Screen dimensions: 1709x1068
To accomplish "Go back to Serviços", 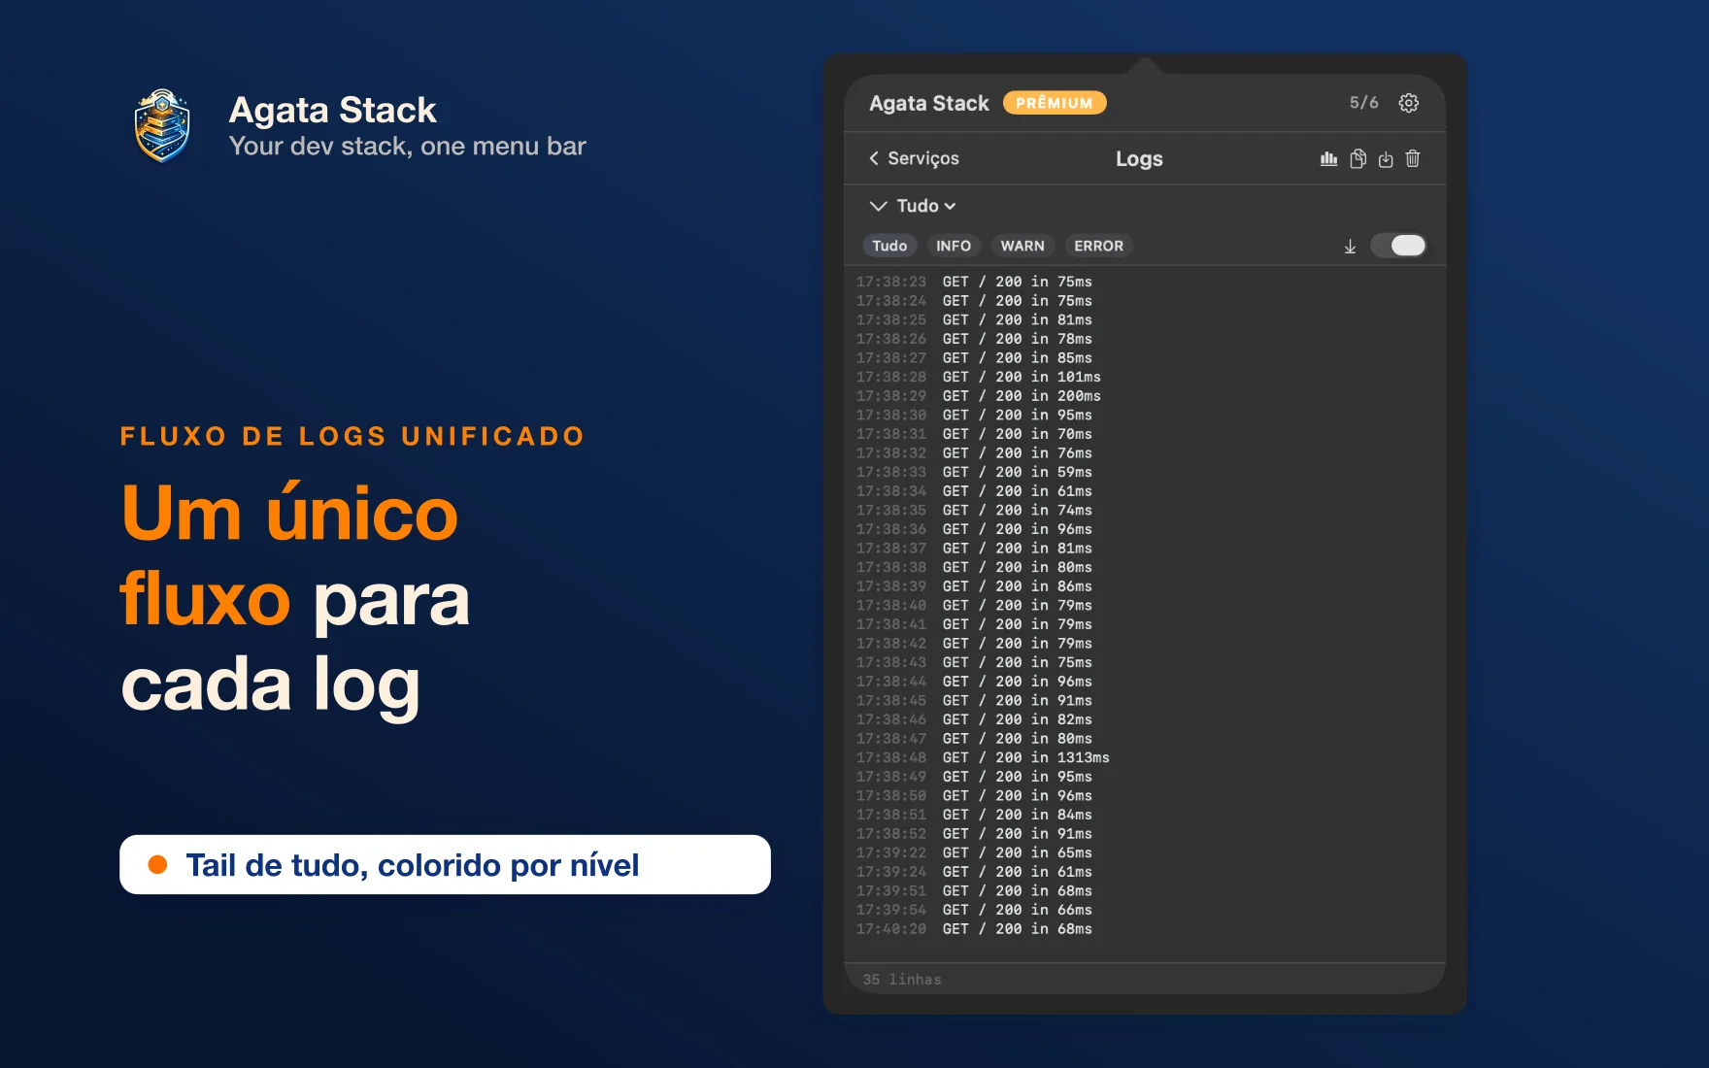I will [914, 158].
